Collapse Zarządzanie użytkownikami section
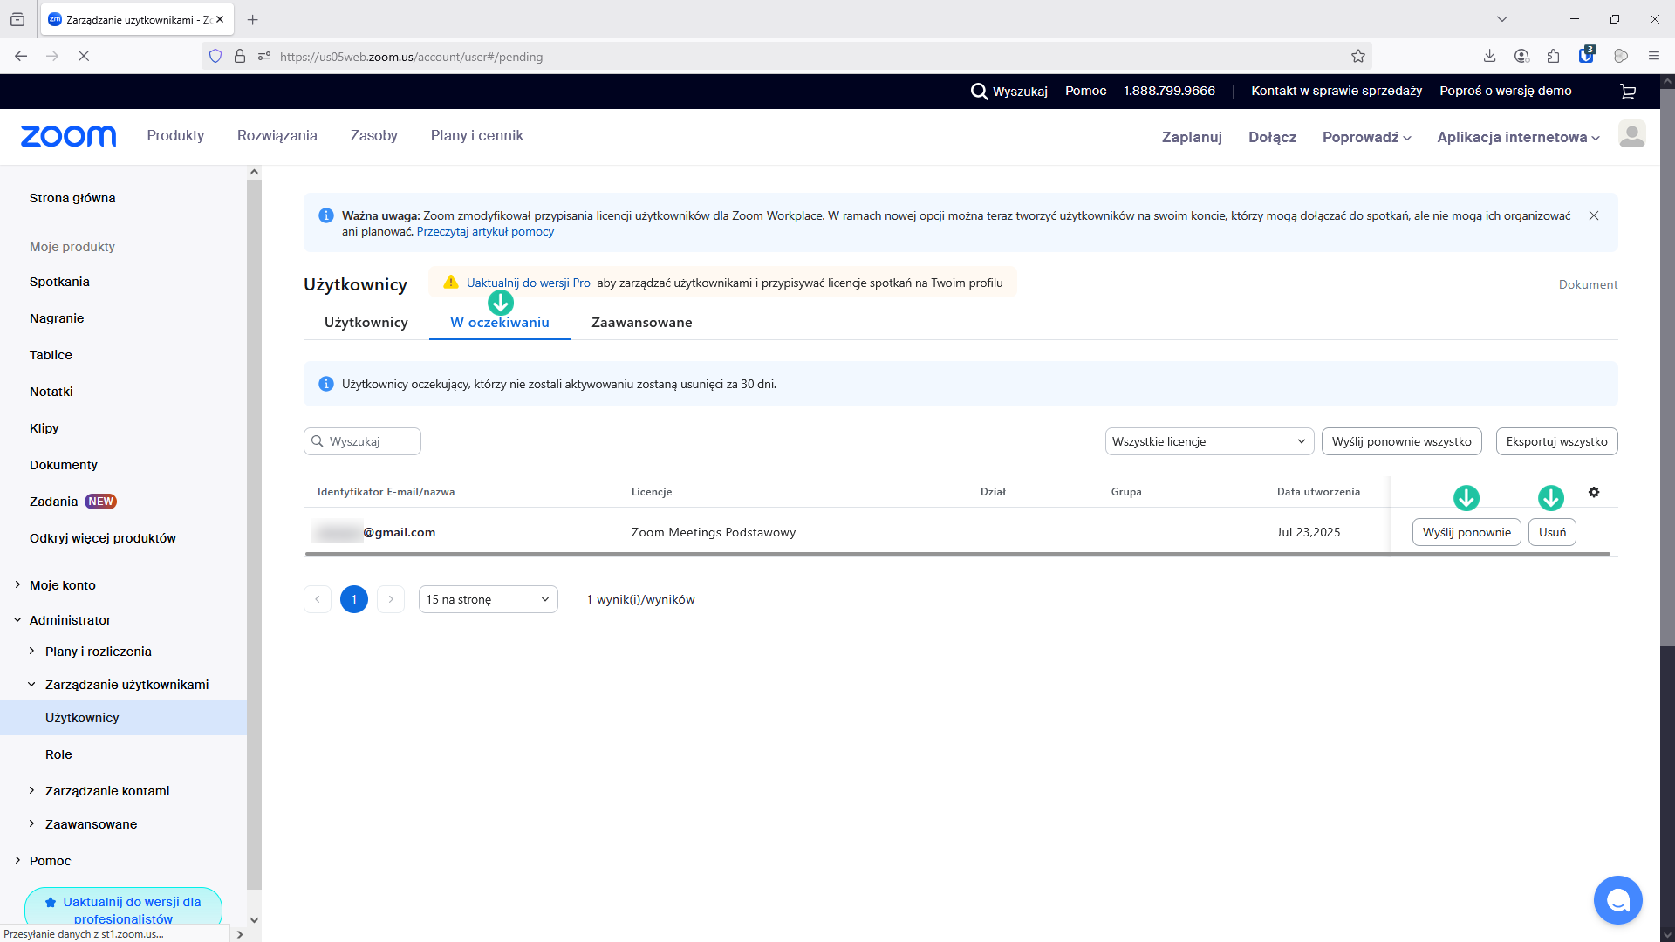The image size is (1675, 942). coord(32,685)
